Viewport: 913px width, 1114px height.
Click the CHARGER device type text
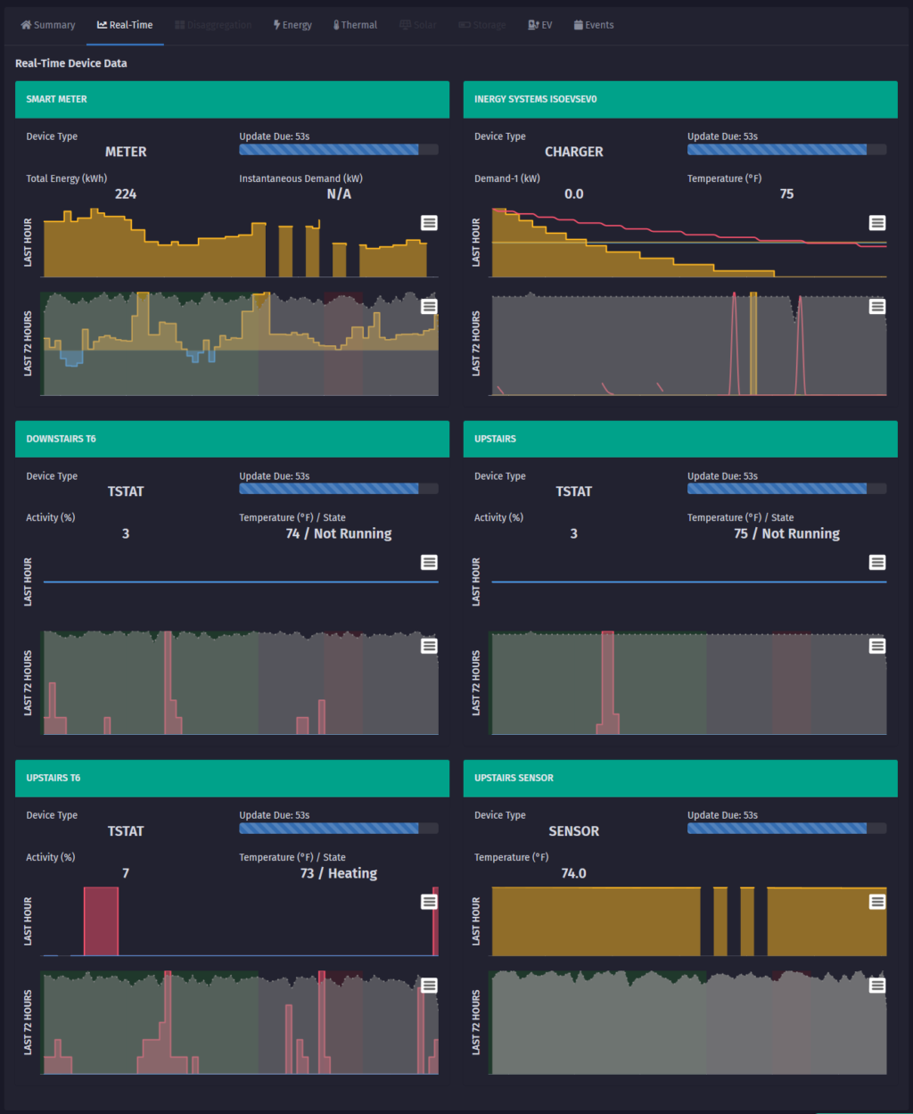coord(574,152)
